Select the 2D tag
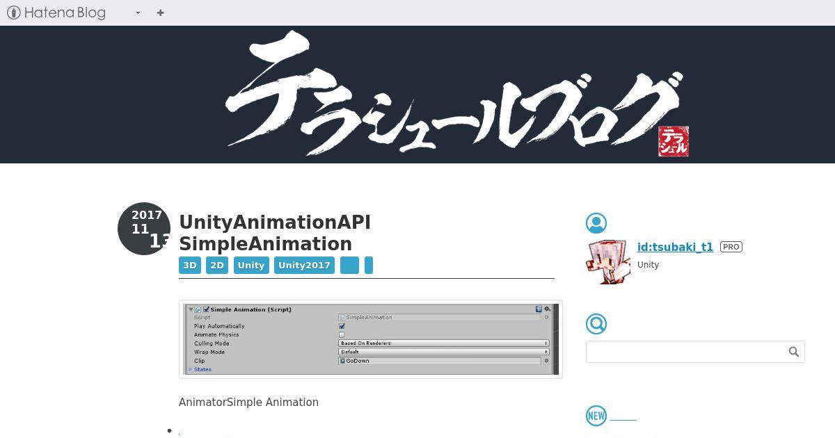 [x=217, y=265]
